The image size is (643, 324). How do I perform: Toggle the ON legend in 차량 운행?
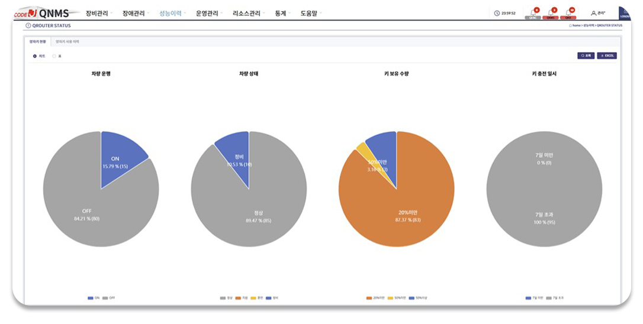(94, 298)
